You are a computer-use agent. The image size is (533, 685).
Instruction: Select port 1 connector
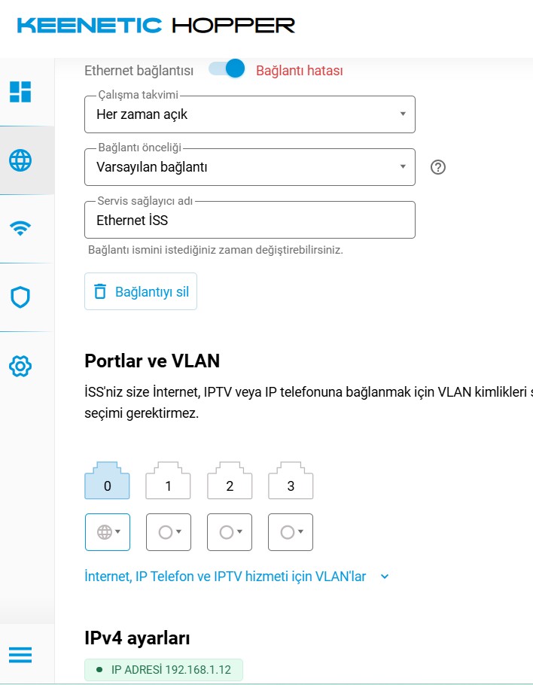(168, 480)
